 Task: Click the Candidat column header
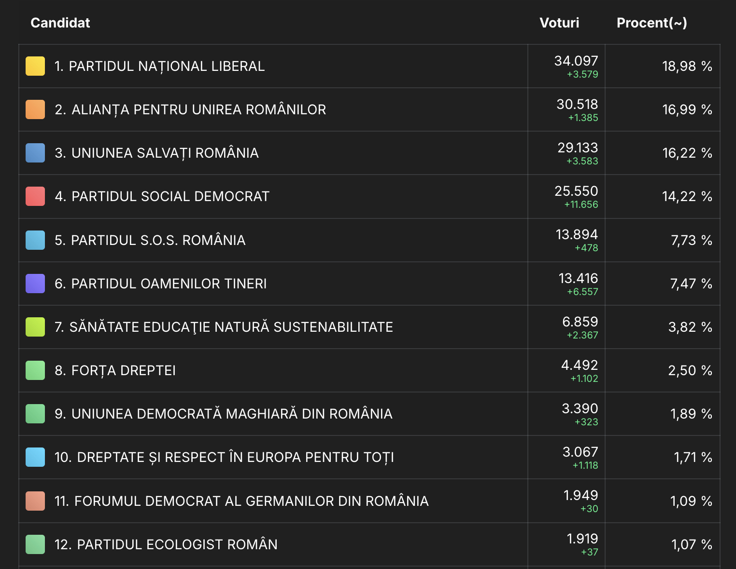[60, 23]
